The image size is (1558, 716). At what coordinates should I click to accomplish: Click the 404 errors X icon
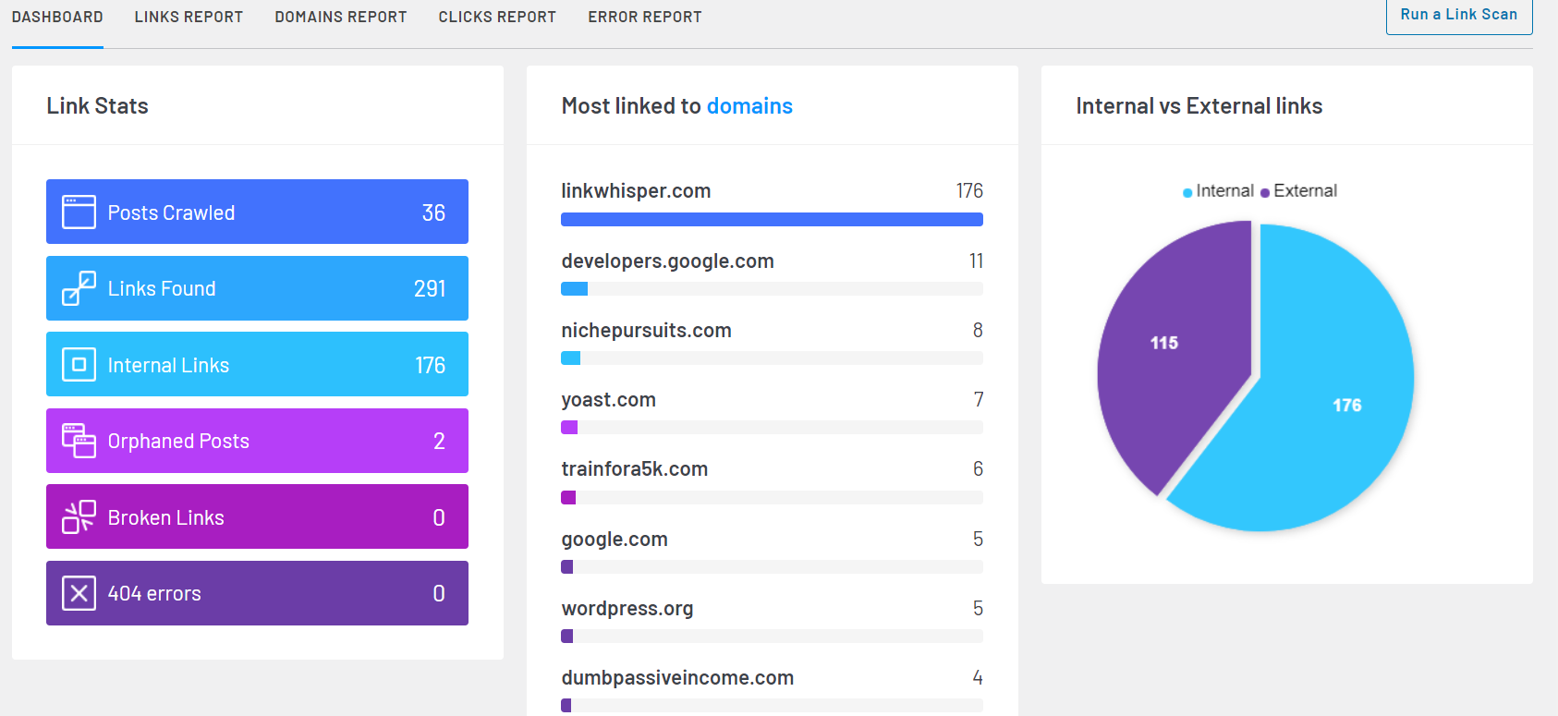pos(79,593)
